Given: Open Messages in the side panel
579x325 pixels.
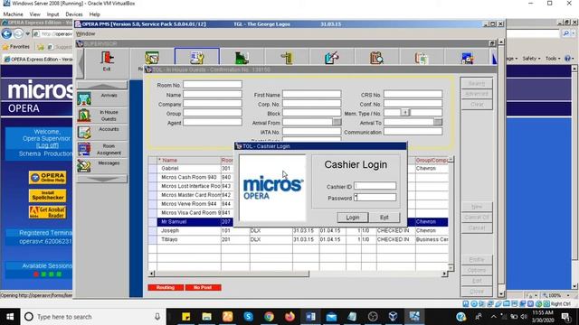Looking at the screenshot, I should [102, 166].
